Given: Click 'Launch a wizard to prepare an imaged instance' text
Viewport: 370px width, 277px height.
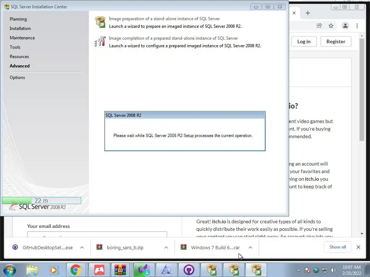Looking at the screenshot, I should pos(175,26).
